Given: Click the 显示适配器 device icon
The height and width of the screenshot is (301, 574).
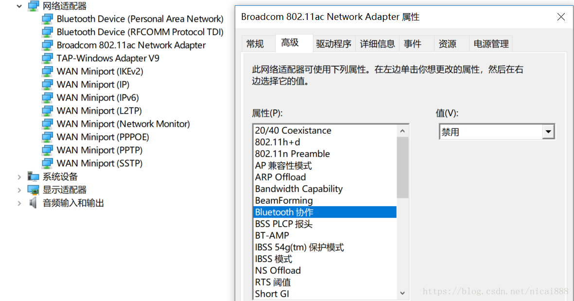Looking at the screenshot, I should tap(34, 190).
